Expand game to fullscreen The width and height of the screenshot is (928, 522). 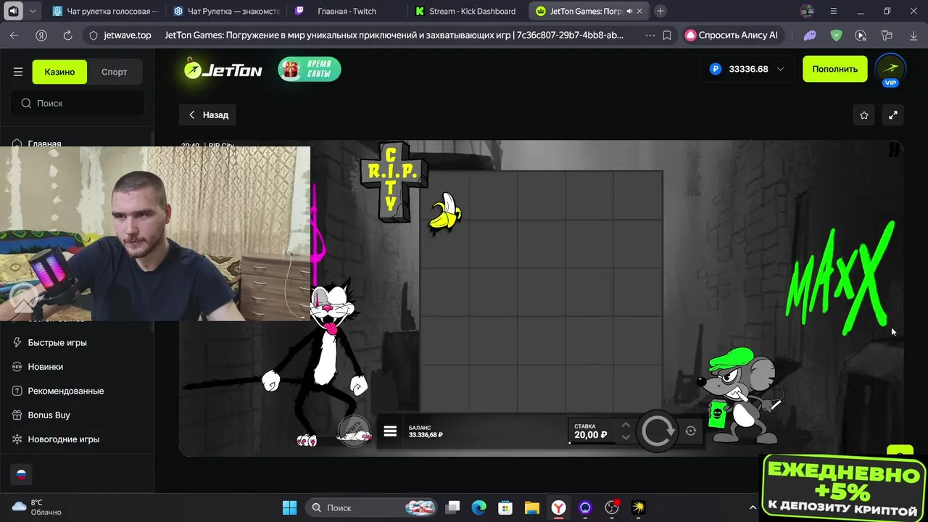pyautogui.click(x=893, y=115)
